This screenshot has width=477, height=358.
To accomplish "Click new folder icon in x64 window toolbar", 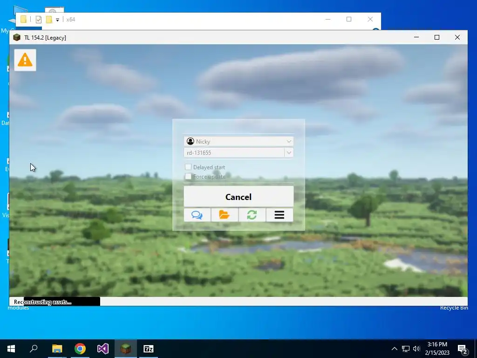I will (49, 20).
